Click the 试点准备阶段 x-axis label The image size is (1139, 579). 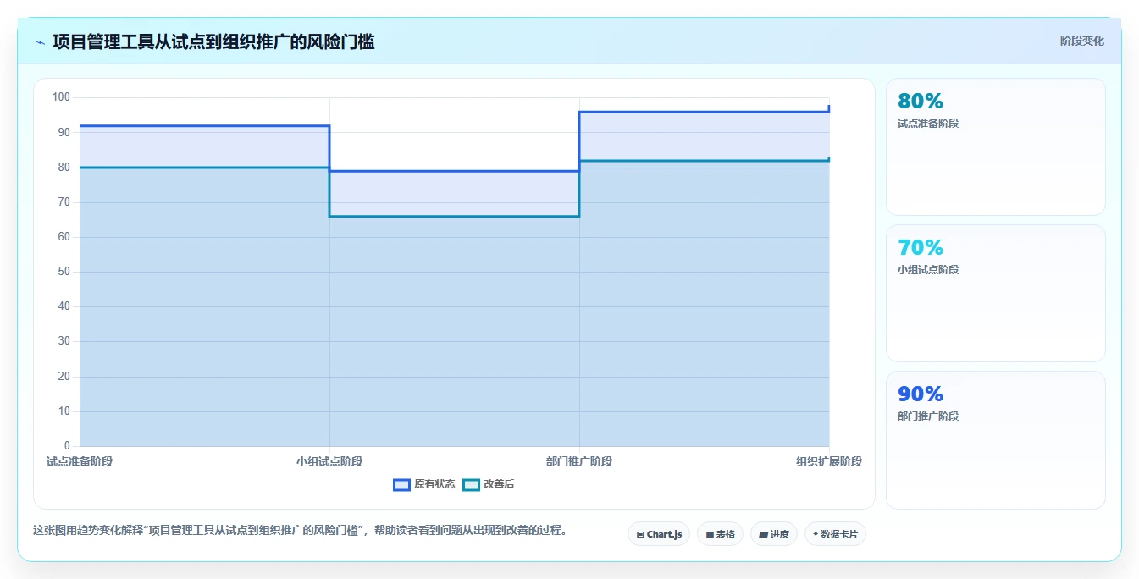tap(80, 461)
